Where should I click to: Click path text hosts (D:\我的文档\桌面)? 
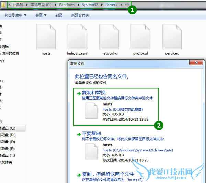click(x=123, y=109)
